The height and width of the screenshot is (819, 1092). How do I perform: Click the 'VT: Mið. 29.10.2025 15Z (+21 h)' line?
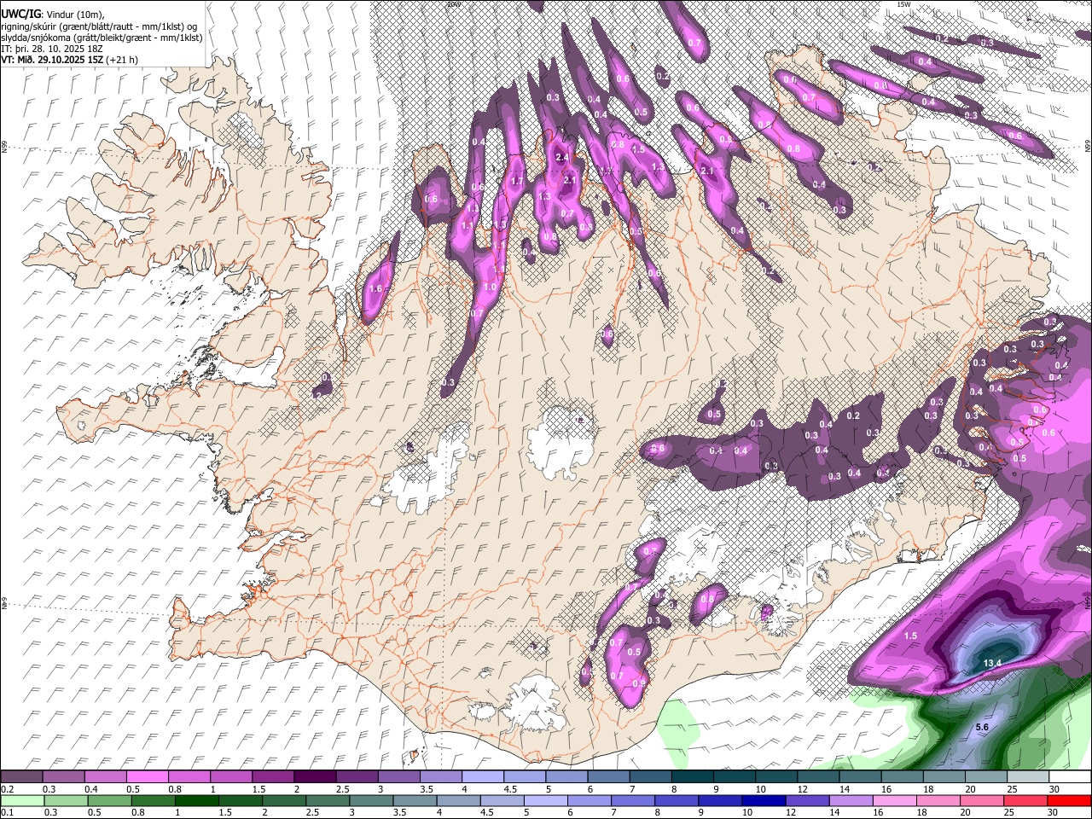[x=69, y=60]
